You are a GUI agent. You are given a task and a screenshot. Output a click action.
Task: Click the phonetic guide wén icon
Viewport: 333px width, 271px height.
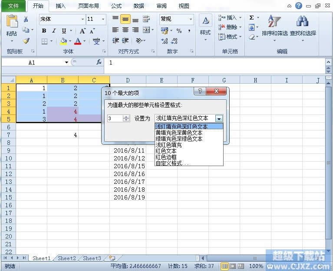[x=96, y=41]
